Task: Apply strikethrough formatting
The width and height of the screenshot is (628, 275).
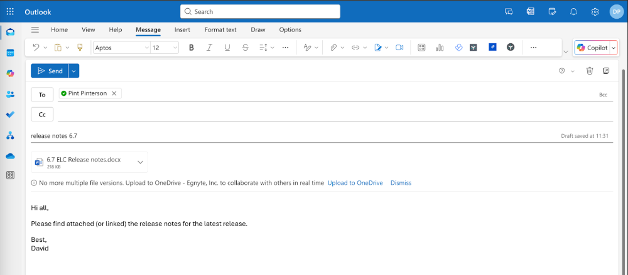Action: click(x=245, y=48)
